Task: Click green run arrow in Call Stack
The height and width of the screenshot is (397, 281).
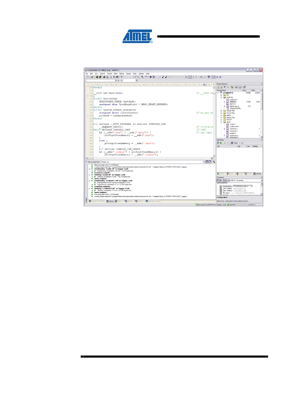Action: (x=221, y=143)
